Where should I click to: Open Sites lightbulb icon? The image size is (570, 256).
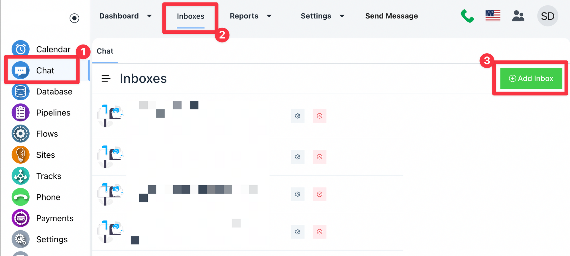(x=21, y=155)
